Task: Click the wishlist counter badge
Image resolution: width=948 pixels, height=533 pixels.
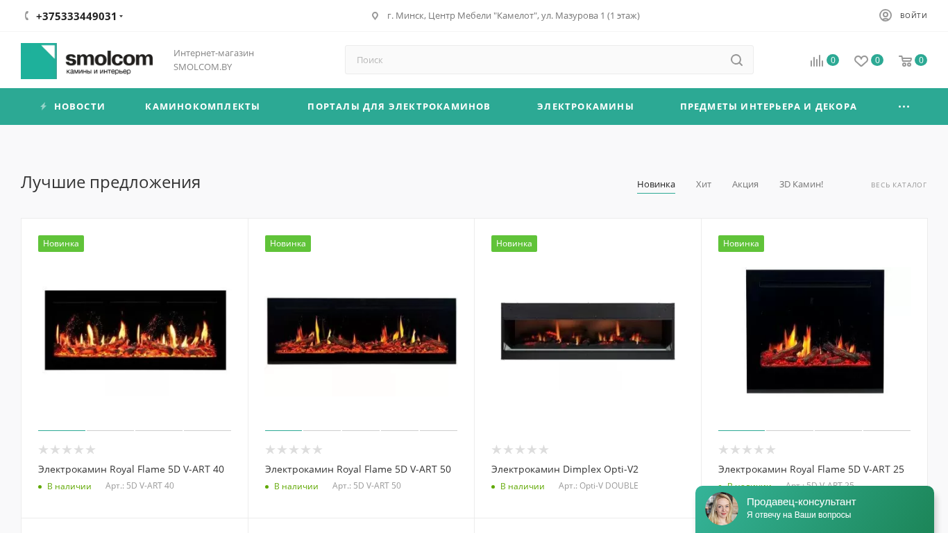Action: [877, 60]
